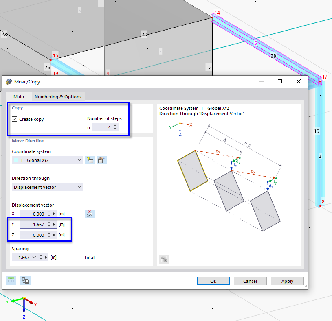This screenshot has height=321, width=332.
Task: Select node 8 in the model view
Action: 320,206
